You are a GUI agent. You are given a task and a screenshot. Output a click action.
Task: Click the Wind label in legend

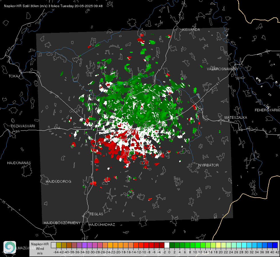(40, 249)
